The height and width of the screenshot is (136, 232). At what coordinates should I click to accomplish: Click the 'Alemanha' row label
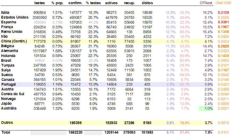point(10,51)
